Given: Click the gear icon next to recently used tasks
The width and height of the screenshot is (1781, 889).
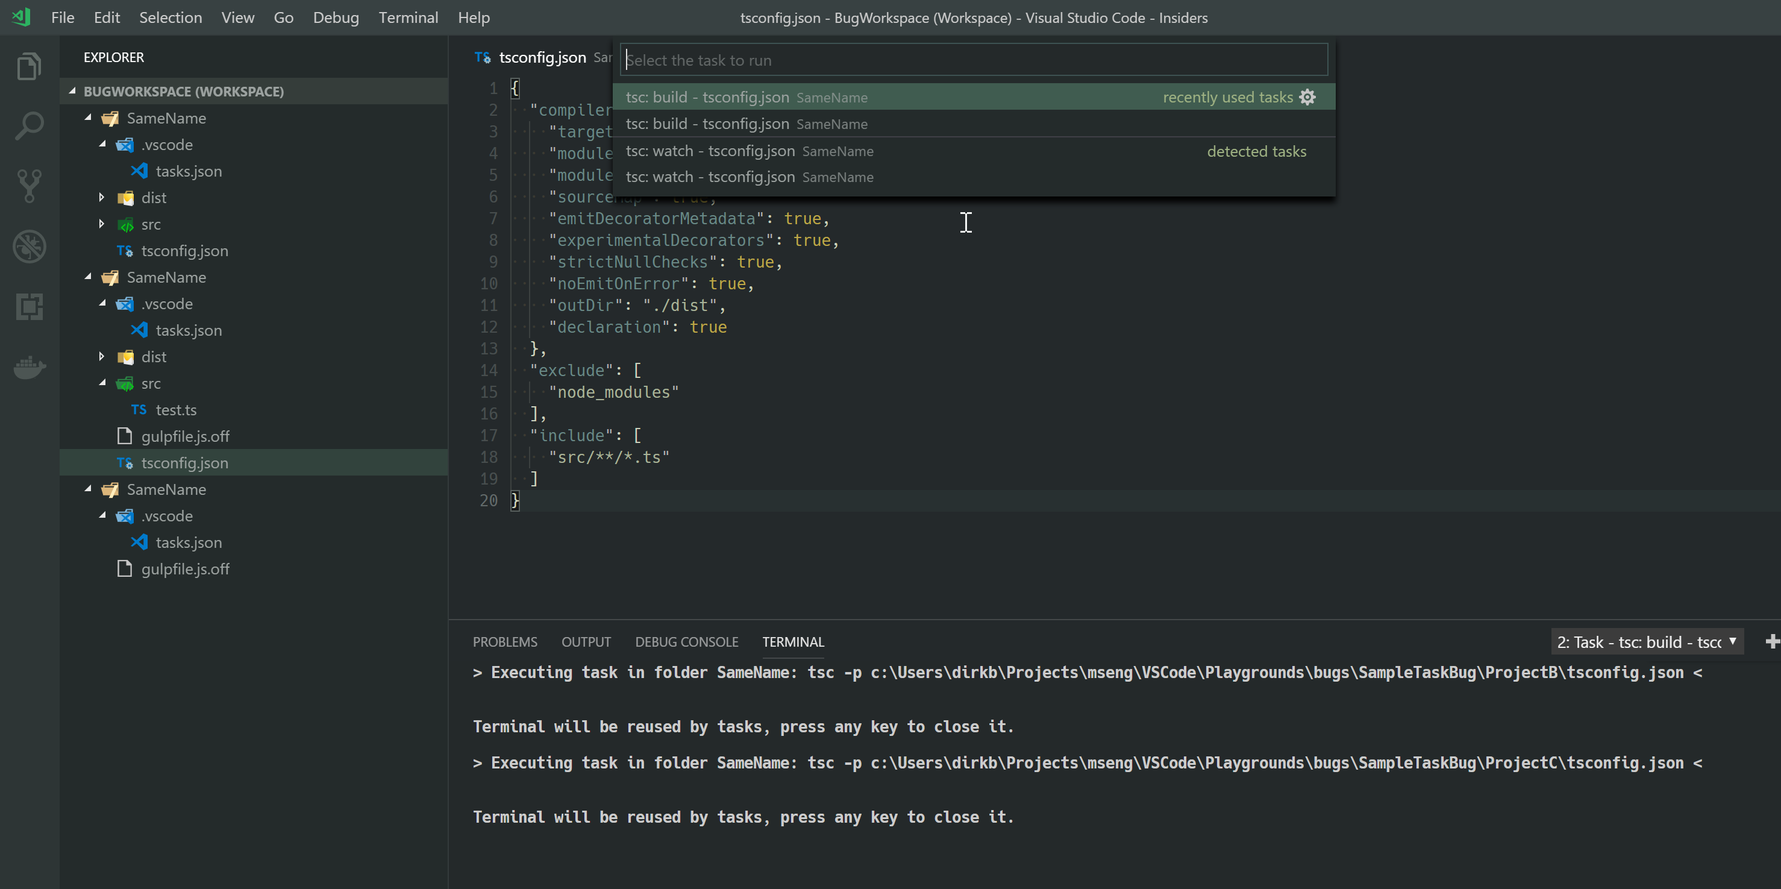Looking at the screenshot, I should pyautogui.click(x=1308, y=97).
